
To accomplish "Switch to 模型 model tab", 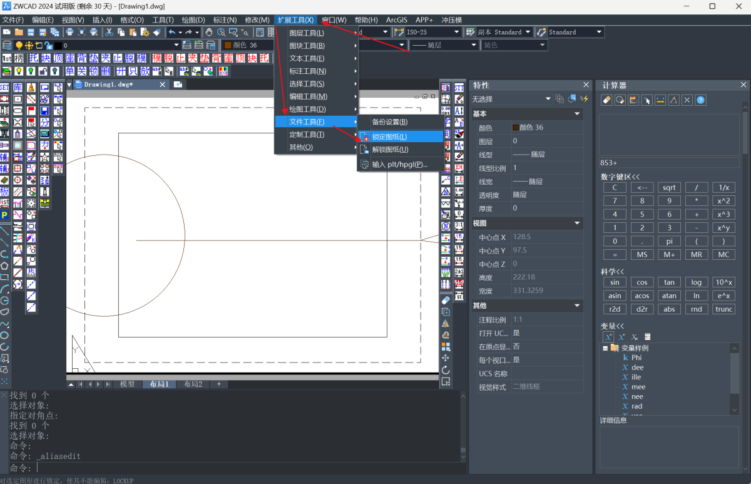I will (x=127, y=384).
